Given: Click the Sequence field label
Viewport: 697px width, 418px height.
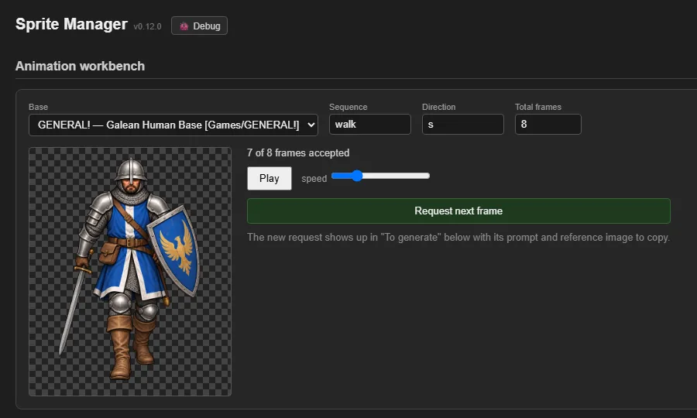Looking at the screenshot, I should coord(348,107).
